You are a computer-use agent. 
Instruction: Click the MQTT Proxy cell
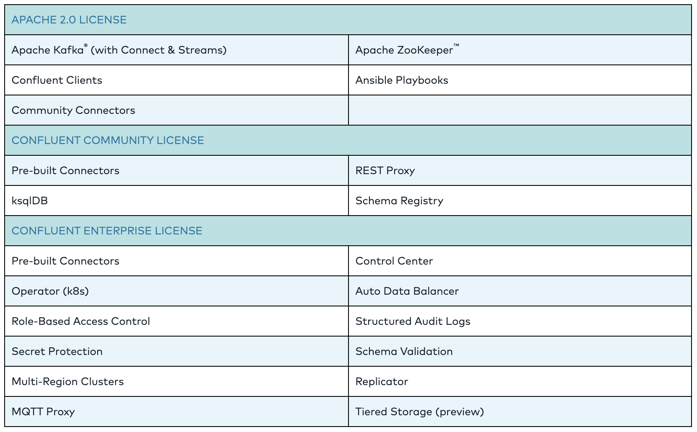pyautogui.click(x=43, y=412)
